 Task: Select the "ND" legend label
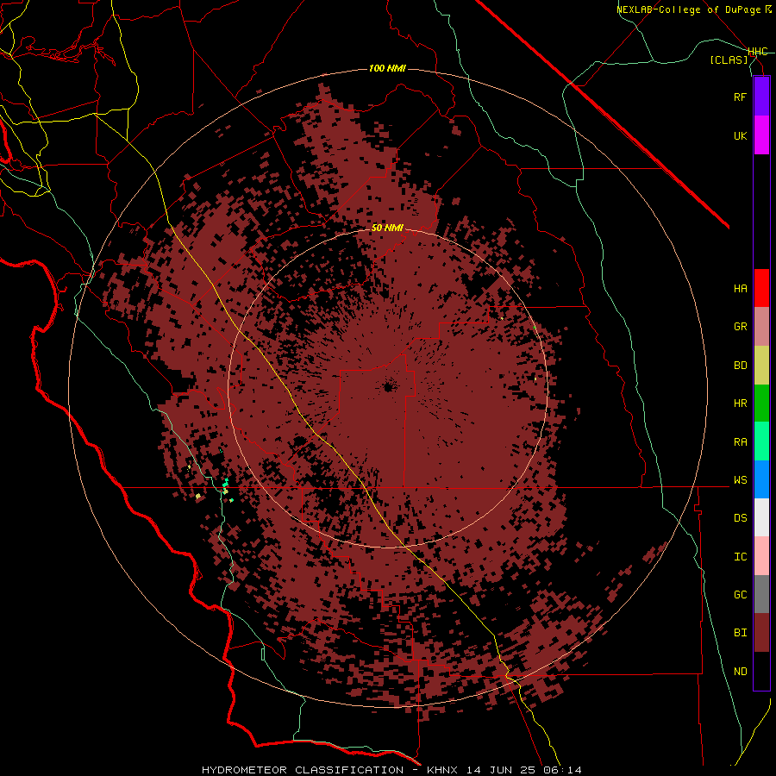[x=740, y=672]
